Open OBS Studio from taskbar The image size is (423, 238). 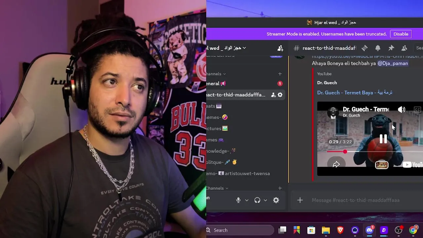pos(399,230)
